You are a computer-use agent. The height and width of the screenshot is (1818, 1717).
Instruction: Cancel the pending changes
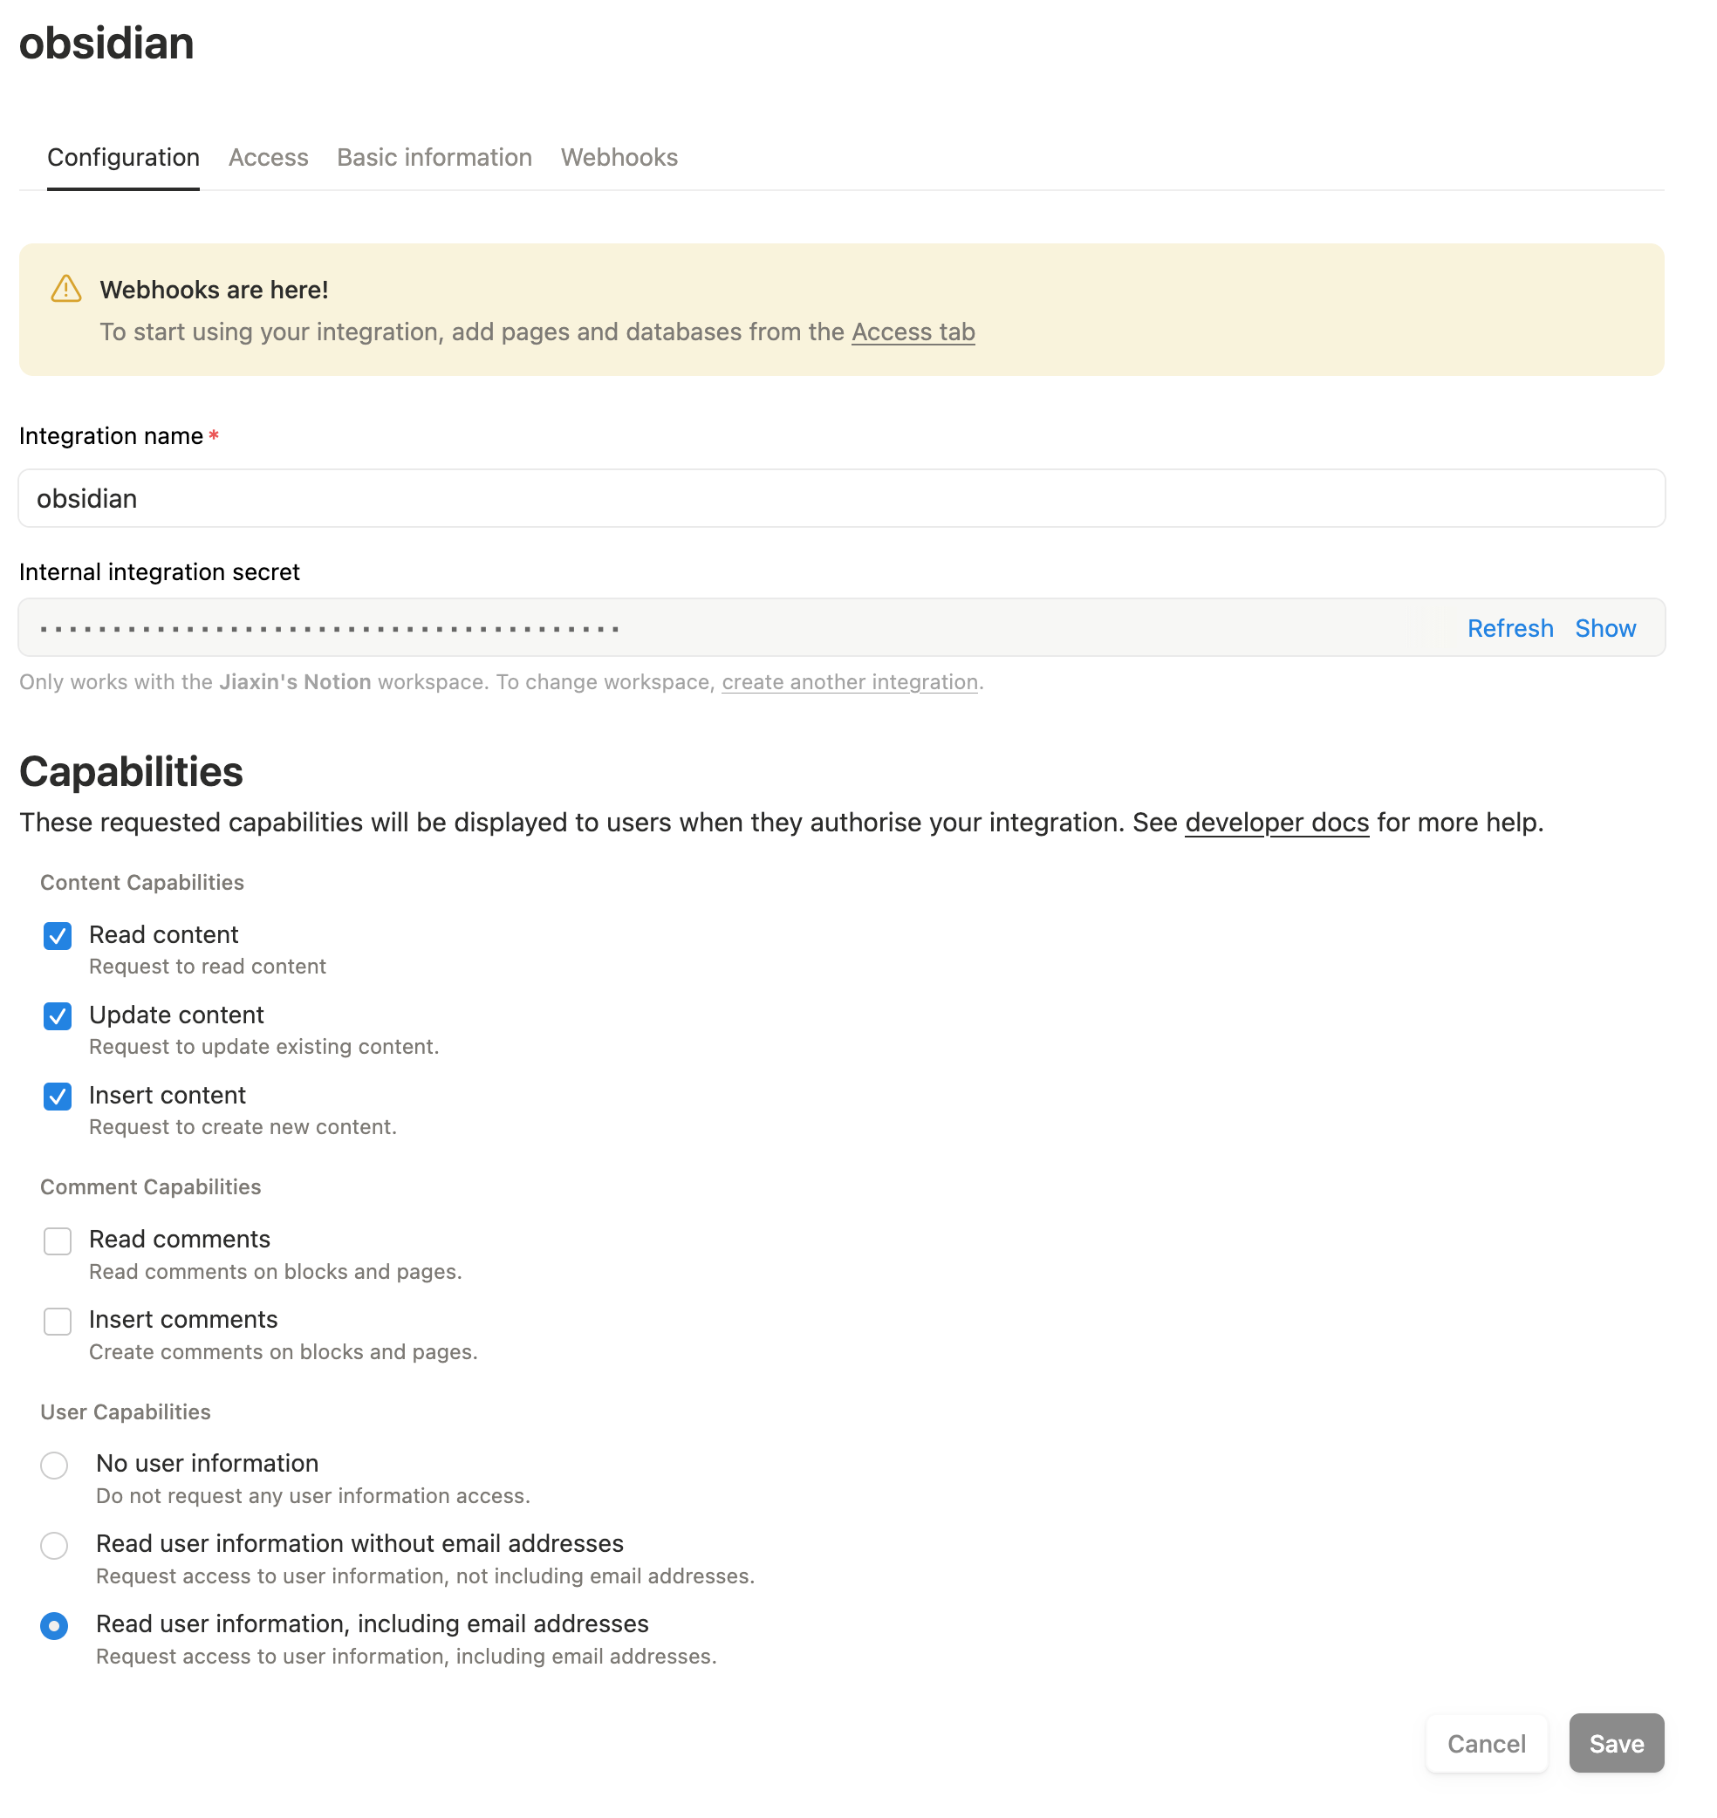coord(1486,1743)
